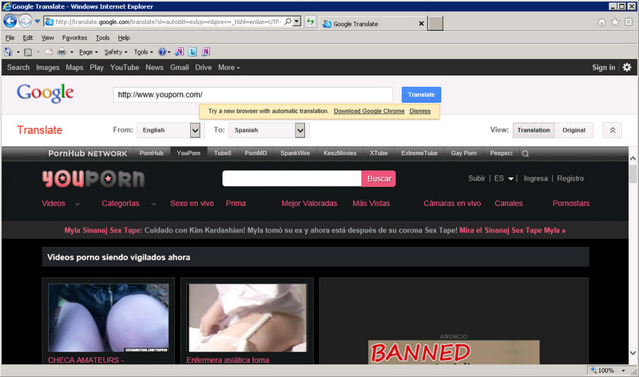This screenshot has height=377, width=639.
Task: Click the refresh/compatibility icon beside address bar
Action: click(x=311, y=22)
